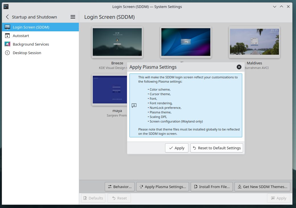
Task: Close the Apply Plasma Settings dialog
Action: coord(239,67)
